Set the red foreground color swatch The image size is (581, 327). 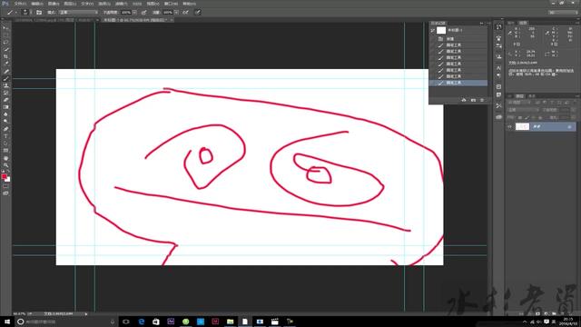click(4, 176)
